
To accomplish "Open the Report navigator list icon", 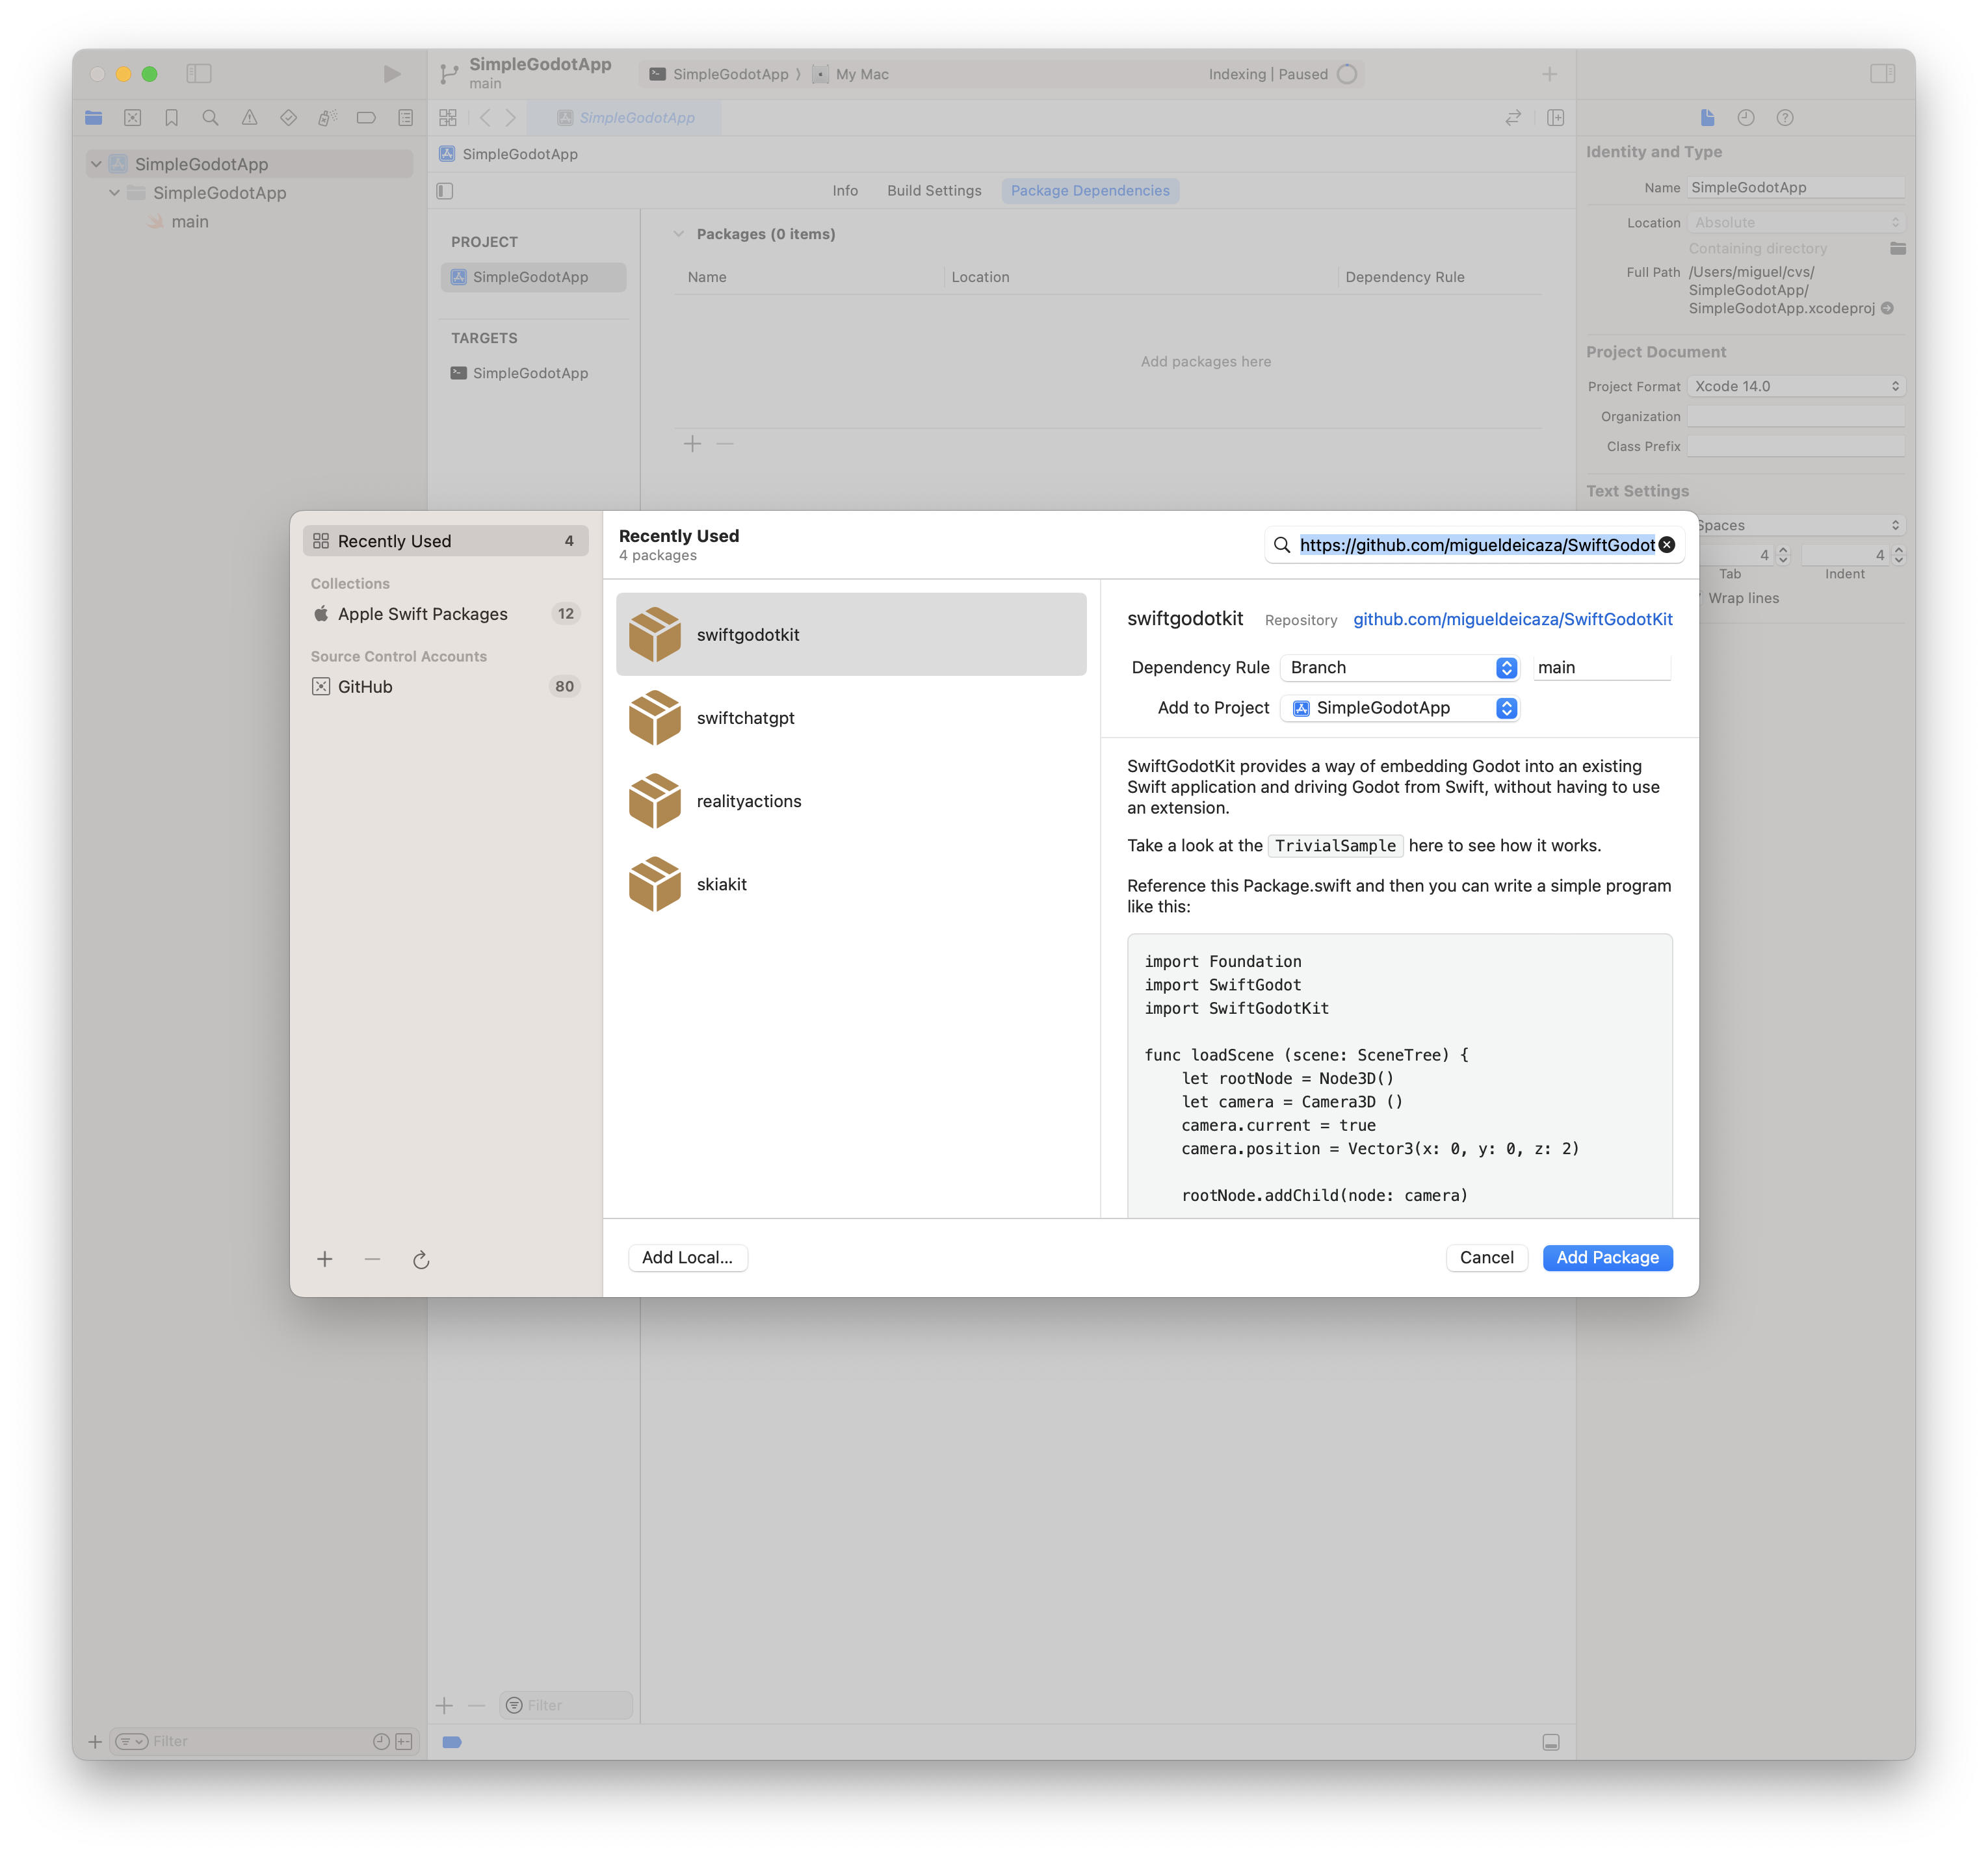I will tap(405, 117).
